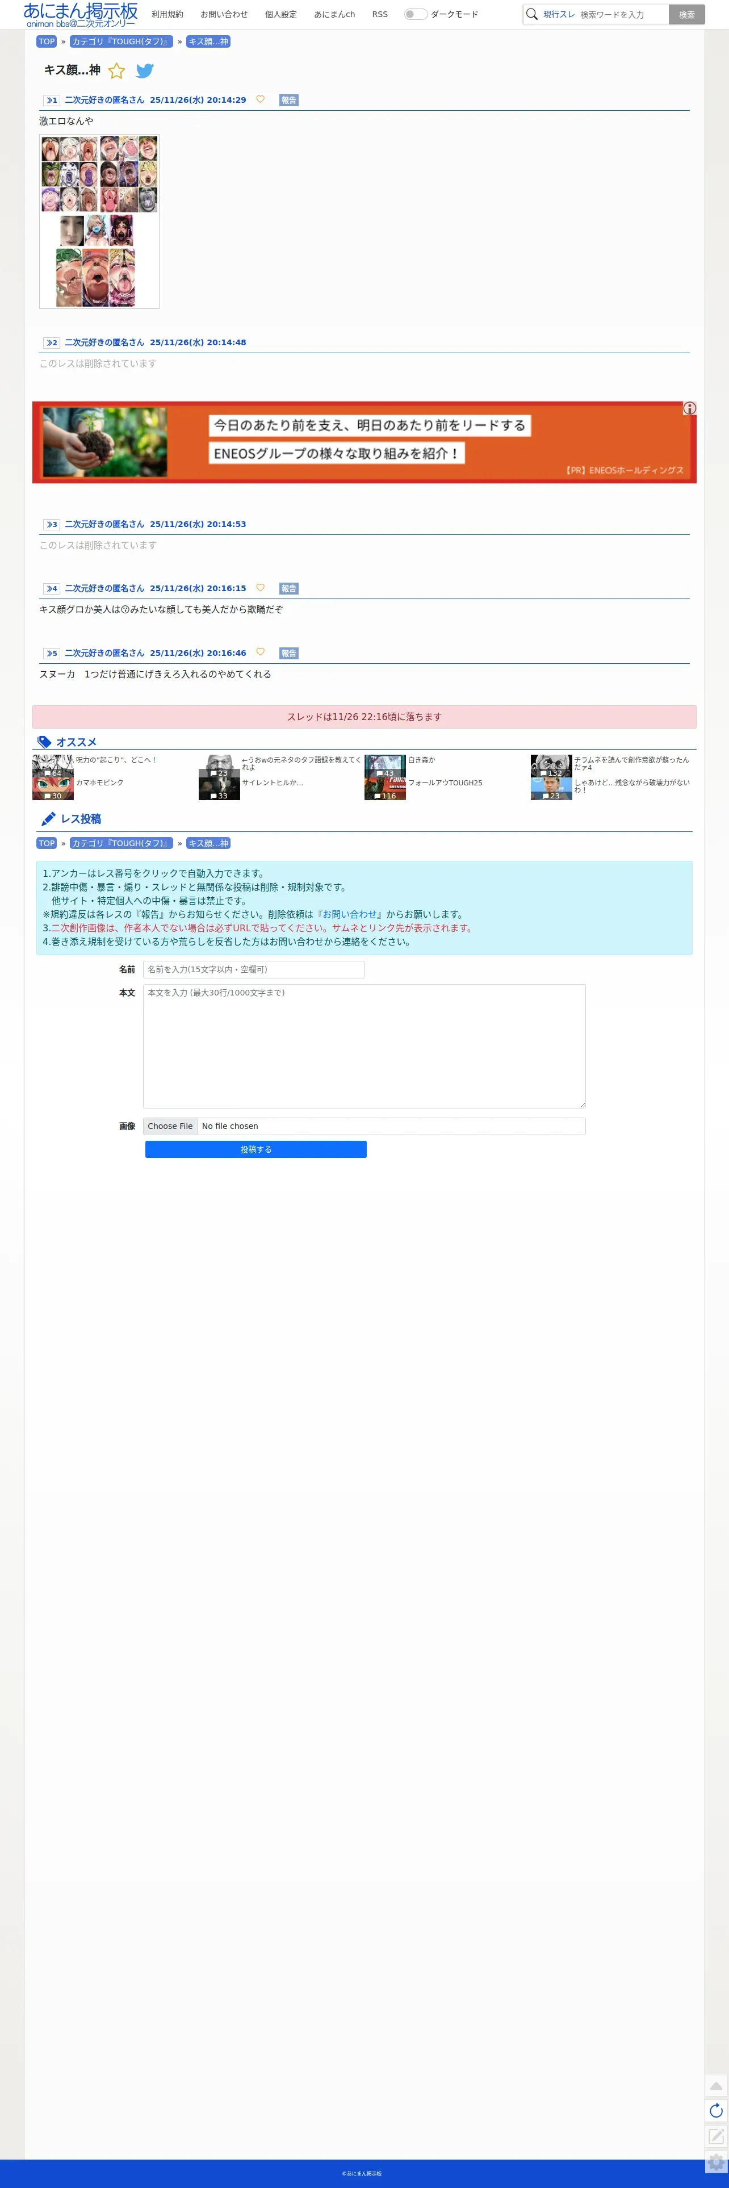Click the Choose File image button

(170, 1126)
